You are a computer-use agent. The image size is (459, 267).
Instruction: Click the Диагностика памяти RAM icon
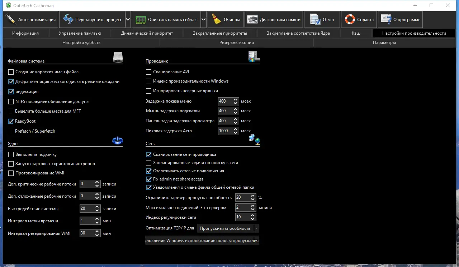[252, 20]
